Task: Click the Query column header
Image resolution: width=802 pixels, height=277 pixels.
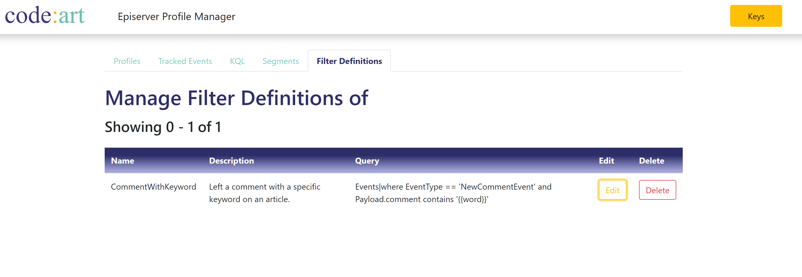Action: pos(367,161)
